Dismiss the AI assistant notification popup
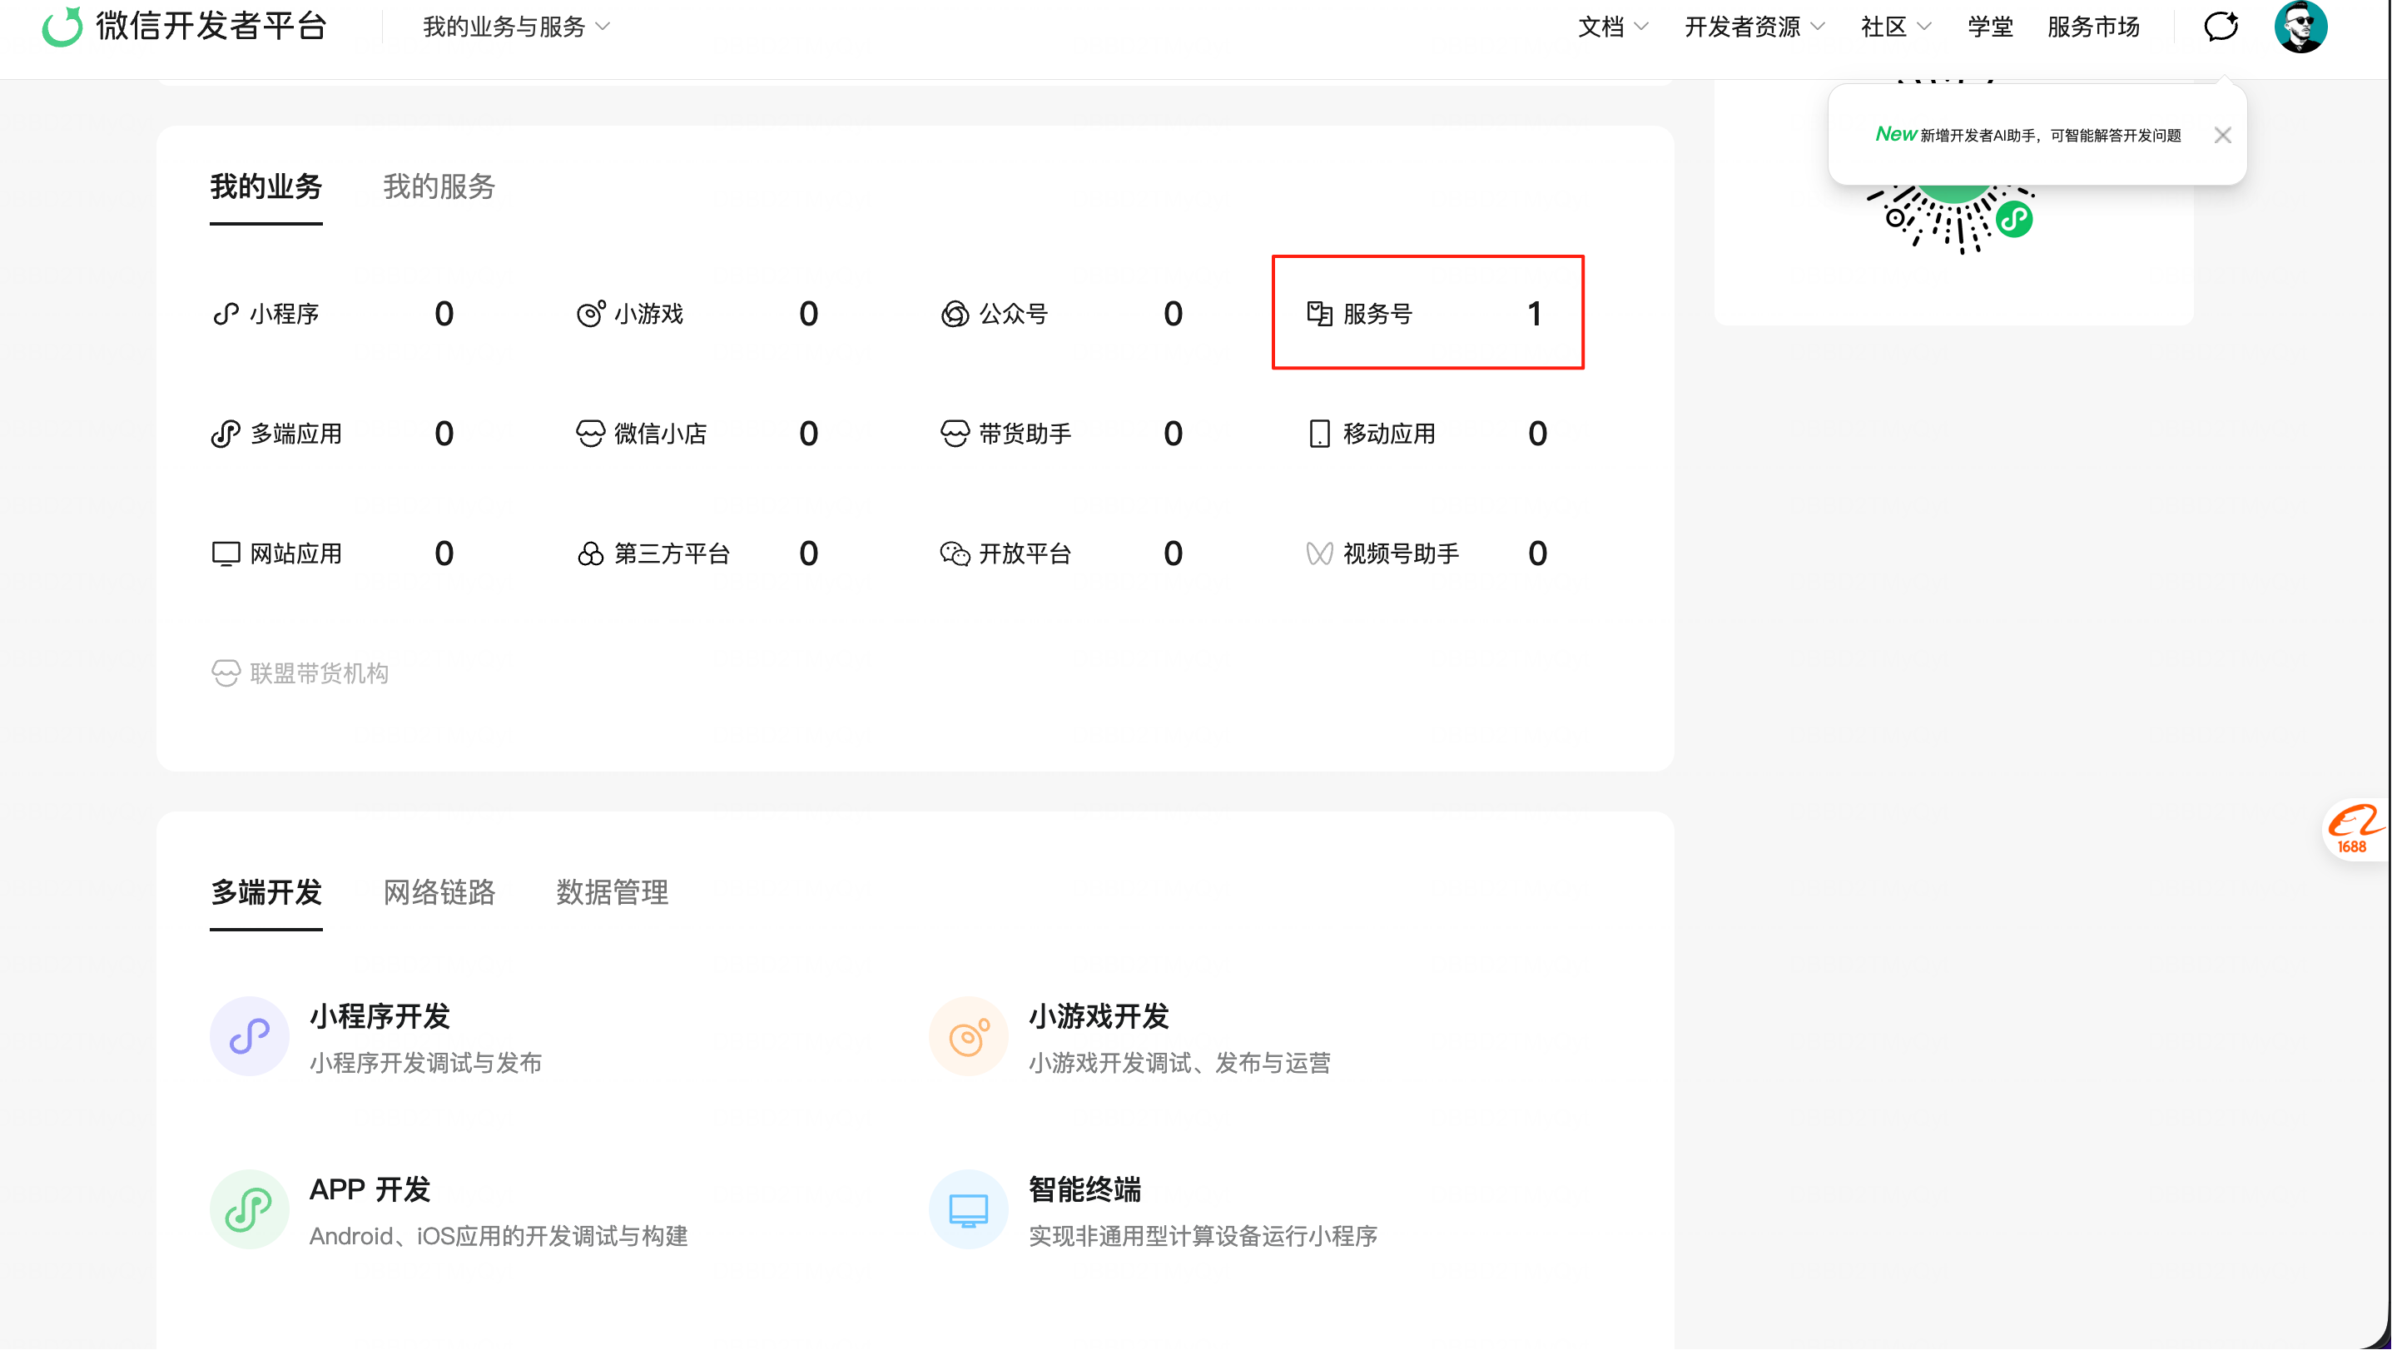 coord(2222,136)
